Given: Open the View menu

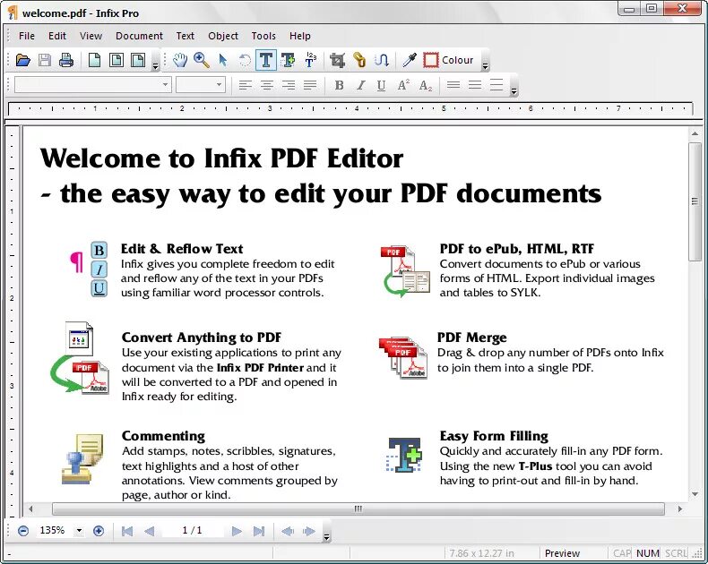Looking at the screenshot, I should [91, 36].
